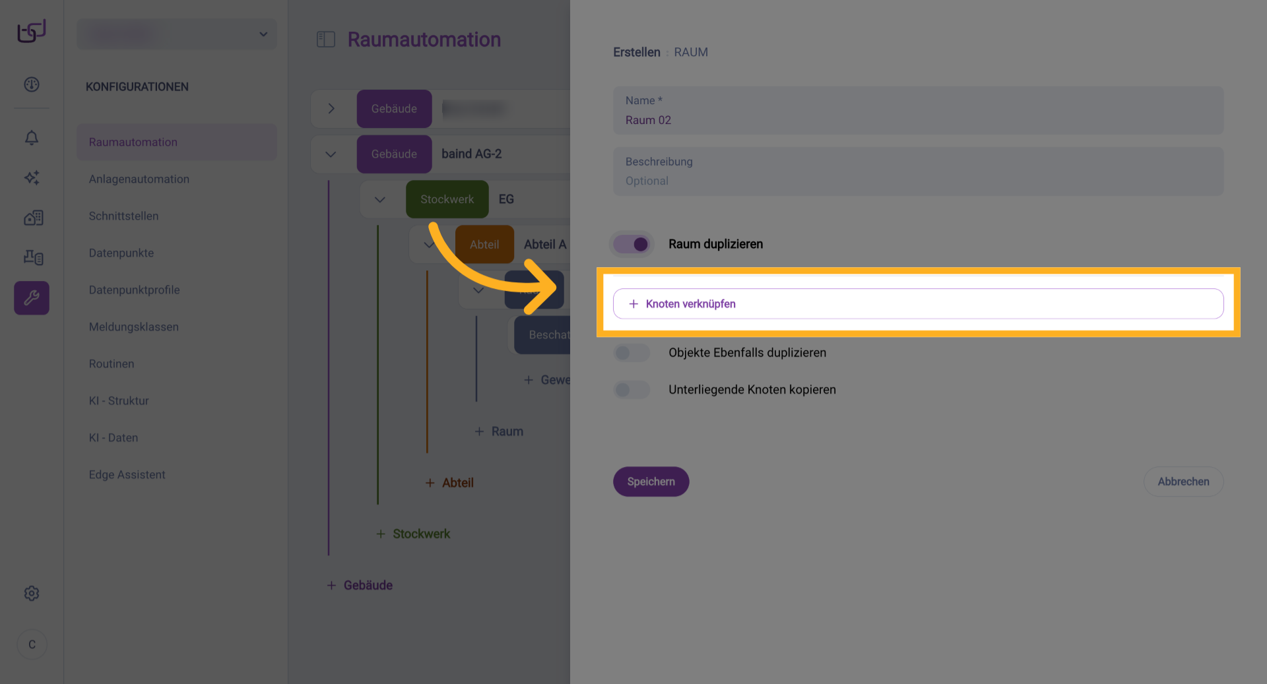Collapse the baind AG-2 building node

331,154
